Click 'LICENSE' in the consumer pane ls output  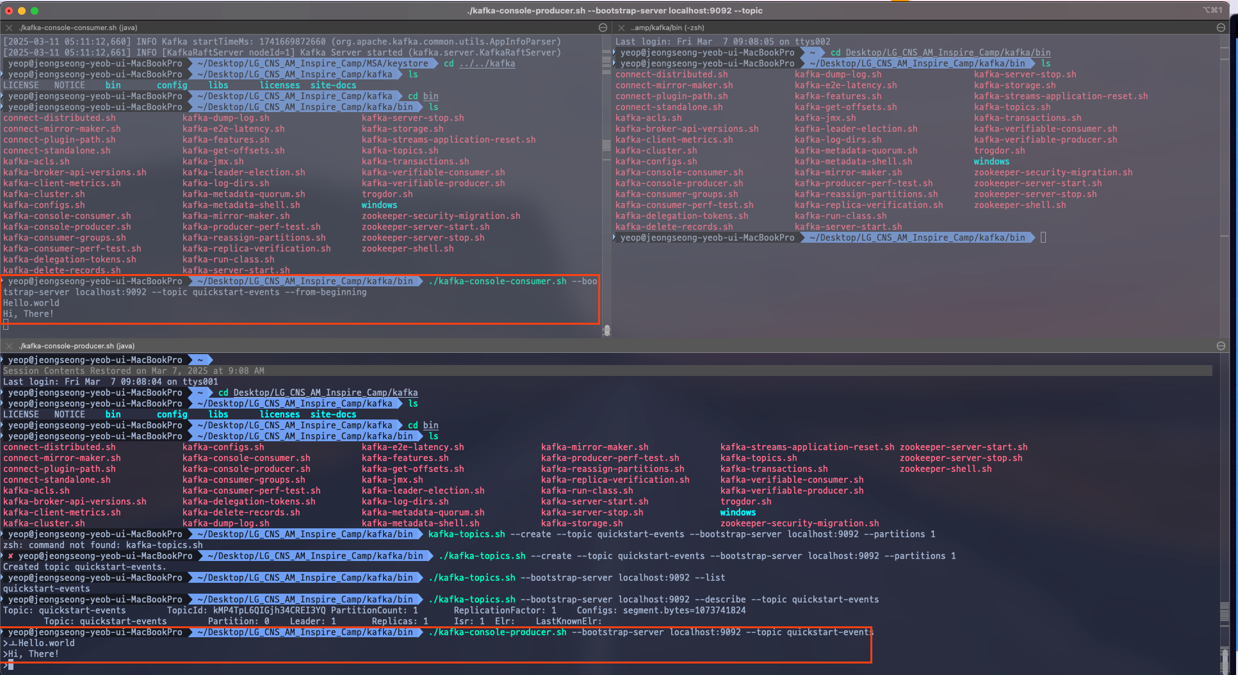pyautogui.click(x=21, y=85)
